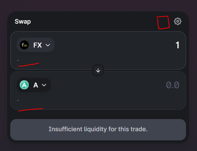Click the red underline beneath FX balance
This screenshot has height=151, width=197.
pos(28,65)
